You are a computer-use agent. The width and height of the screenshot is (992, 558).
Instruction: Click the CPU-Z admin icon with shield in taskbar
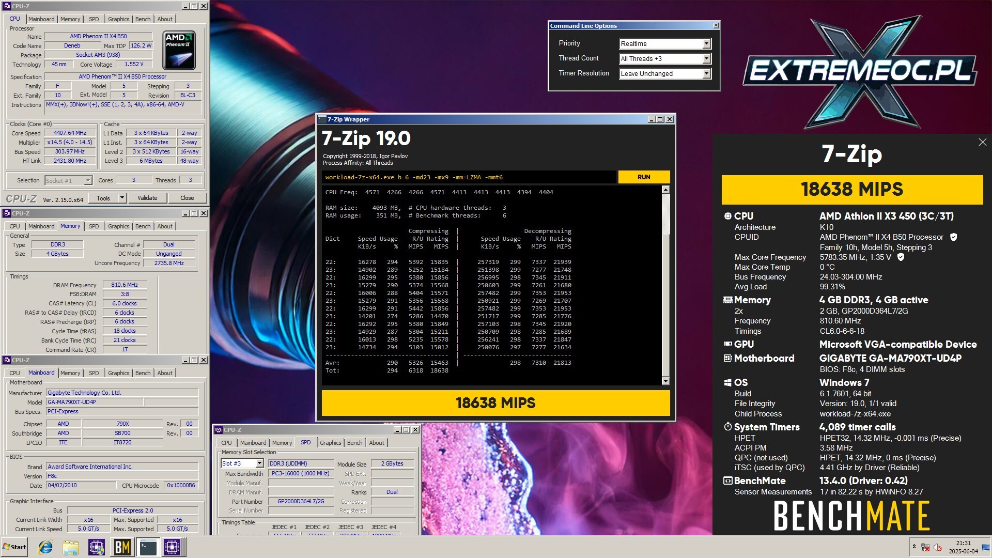pos(96,547)
